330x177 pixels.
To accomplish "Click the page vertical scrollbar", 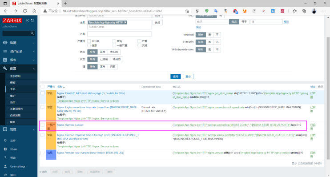I will [x=328, y=98].
